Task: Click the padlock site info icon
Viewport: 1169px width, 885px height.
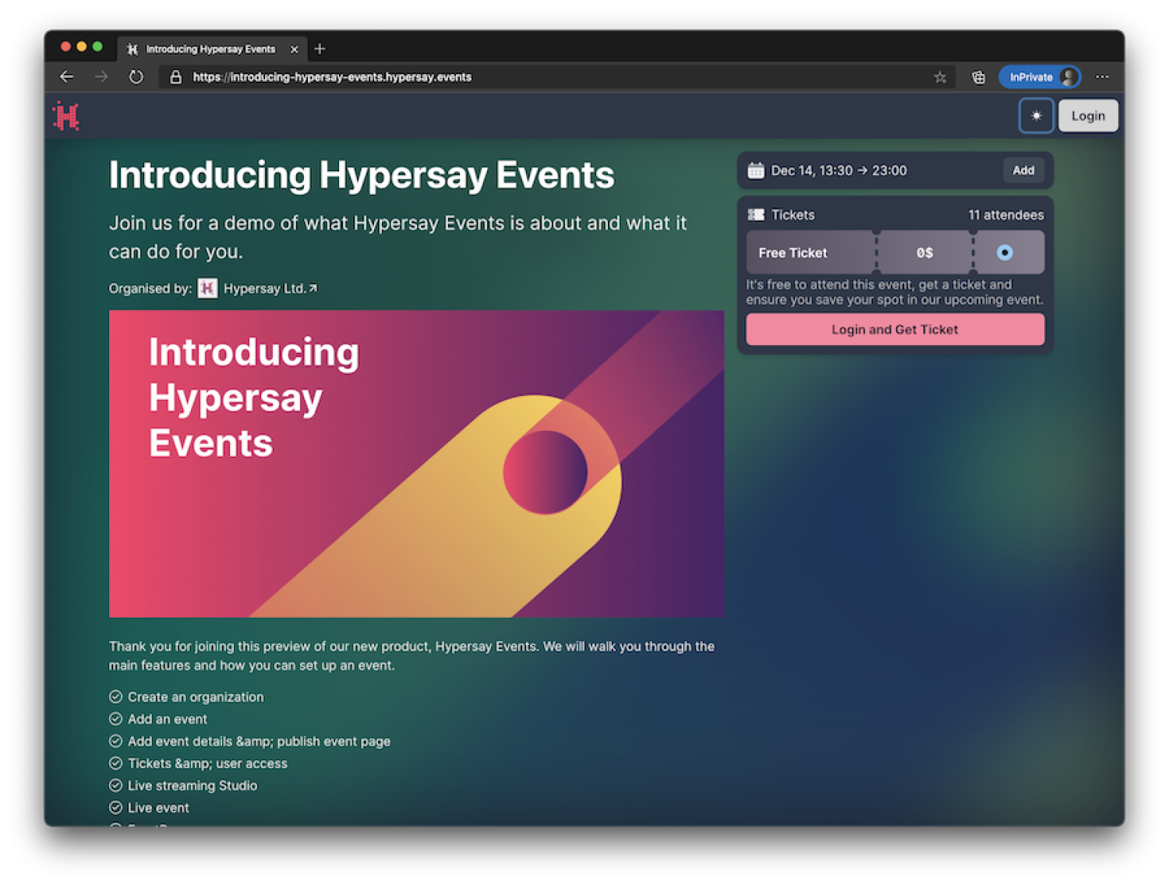Action: click(176, 77)
